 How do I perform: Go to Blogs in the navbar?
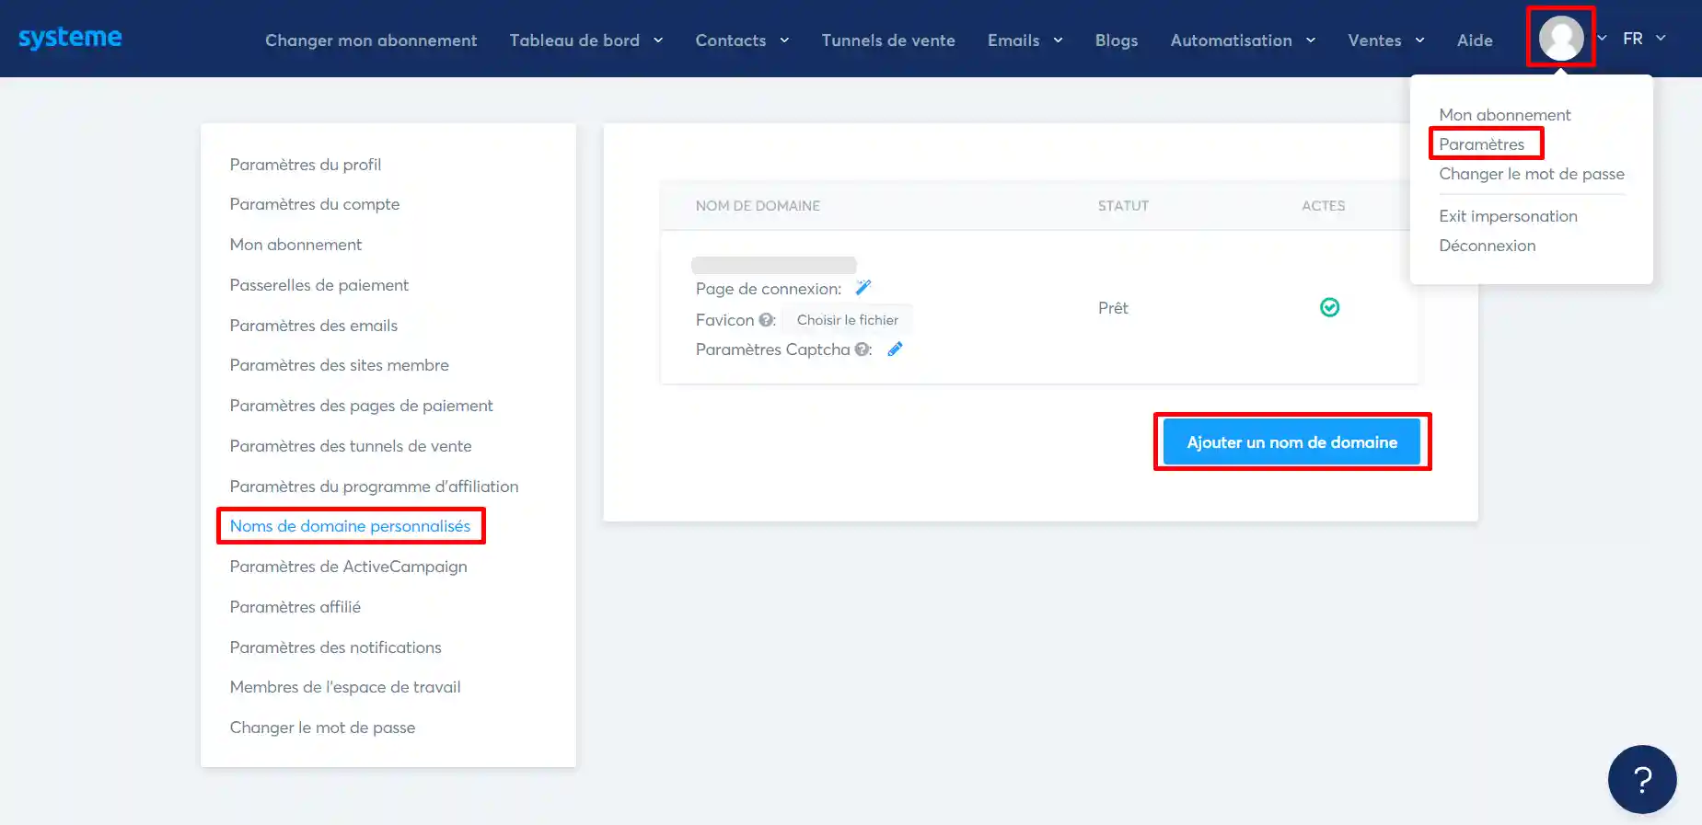coord(1117,40)
